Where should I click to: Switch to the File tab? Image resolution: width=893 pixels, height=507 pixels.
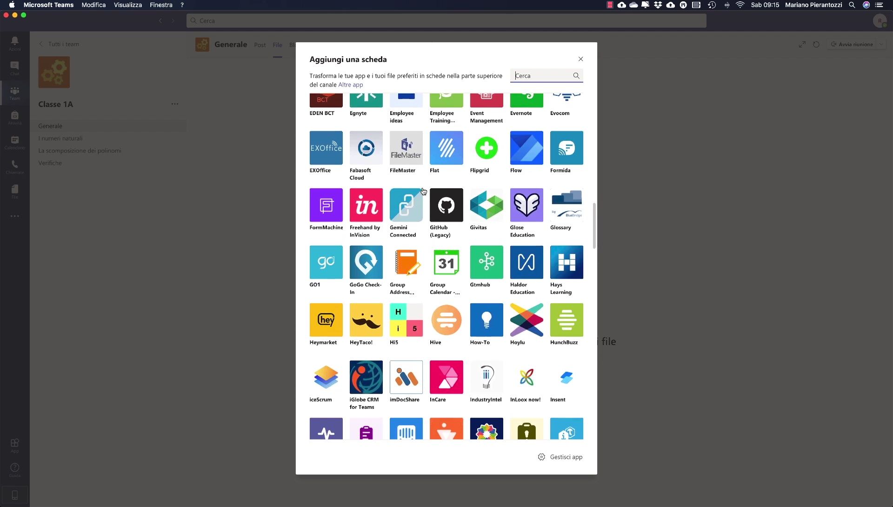click(277, 45)
